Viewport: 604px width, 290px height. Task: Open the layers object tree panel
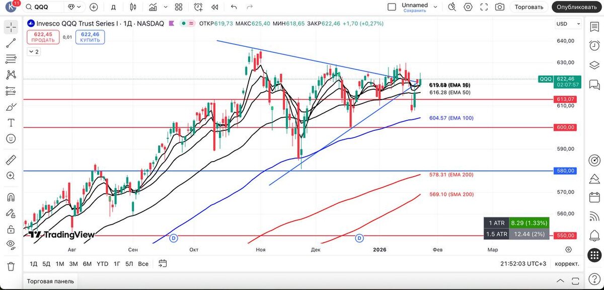click(594, 64)
